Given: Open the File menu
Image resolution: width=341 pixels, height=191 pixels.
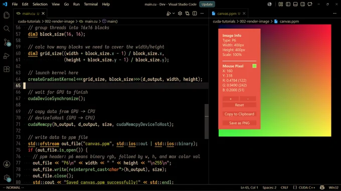Looking at the screenshot, I should click(15, 4).
